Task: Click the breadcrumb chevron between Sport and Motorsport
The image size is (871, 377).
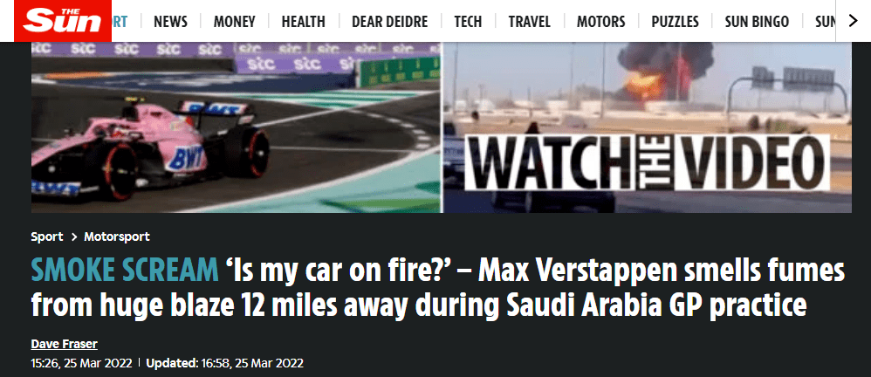Action: 74,237
